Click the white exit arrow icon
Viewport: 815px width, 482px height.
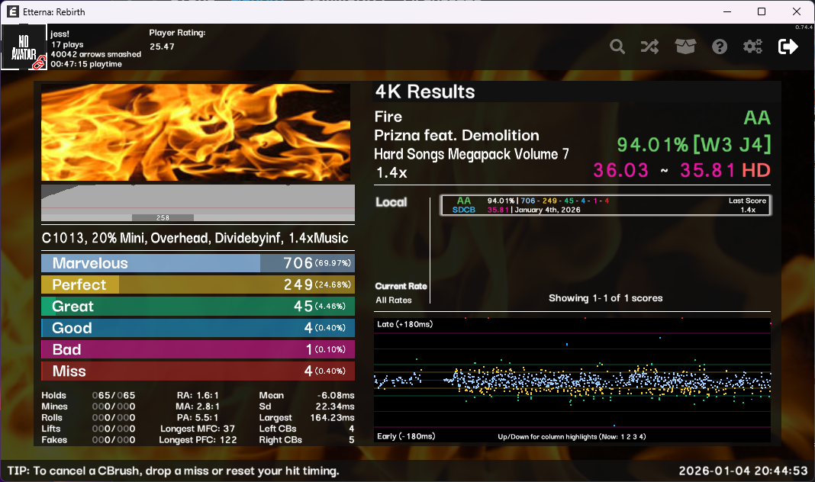tap(788, 47)
